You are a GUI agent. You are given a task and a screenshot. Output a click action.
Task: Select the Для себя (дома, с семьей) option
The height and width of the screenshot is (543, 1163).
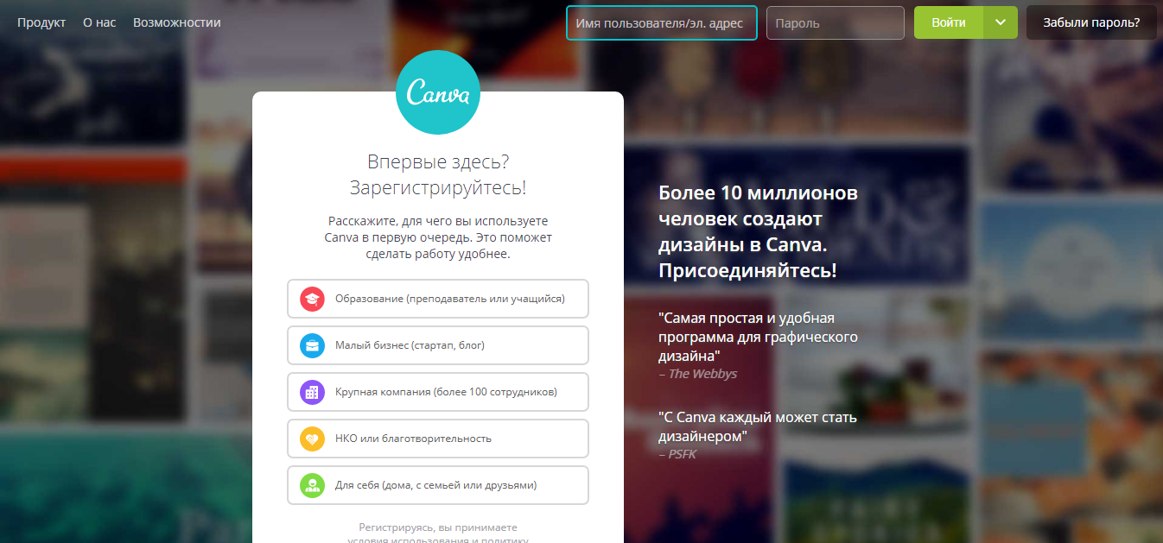pyautogui.click(x=437, y=484)
